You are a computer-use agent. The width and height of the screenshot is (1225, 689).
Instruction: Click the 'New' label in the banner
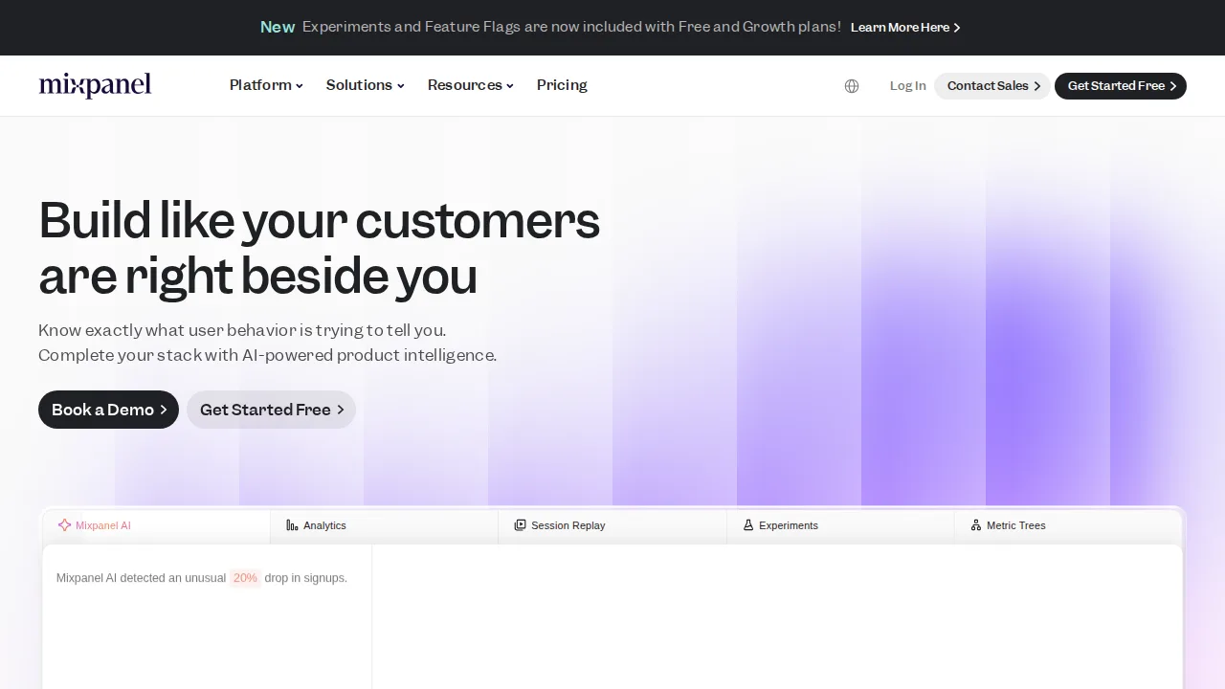pyautogui.click(x=278, y=27)
